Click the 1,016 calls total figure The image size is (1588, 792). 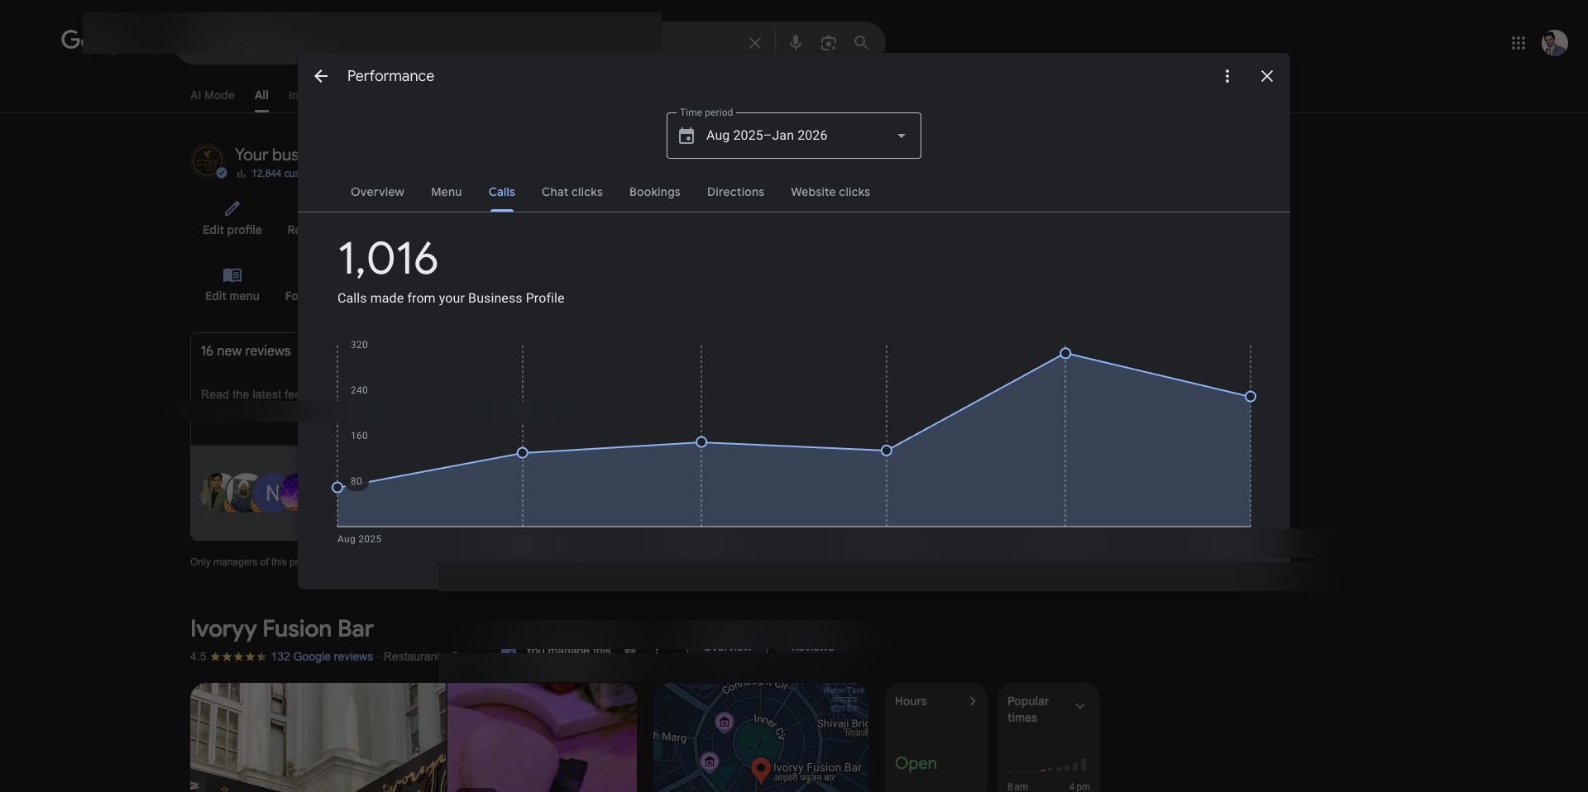coord(388,259)
